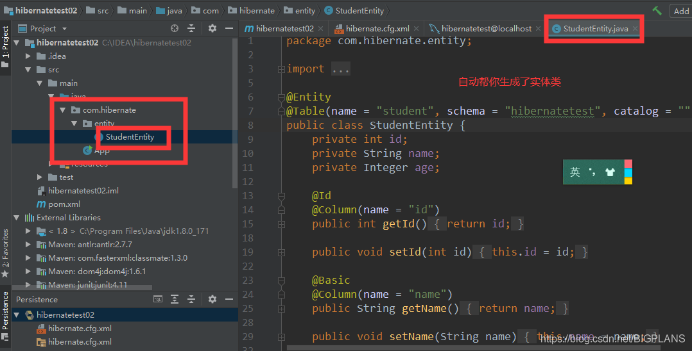The width and height of the screenshot is (692, 351).
Task: Expand the test folder node
Action: 40,177
